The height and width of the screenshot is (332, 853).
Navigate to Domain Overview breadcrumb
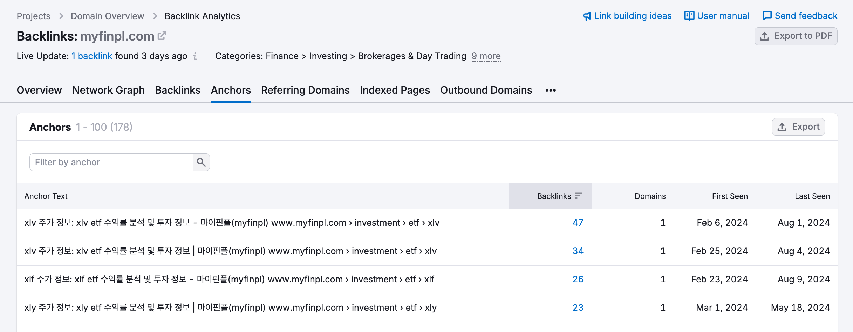107,16
